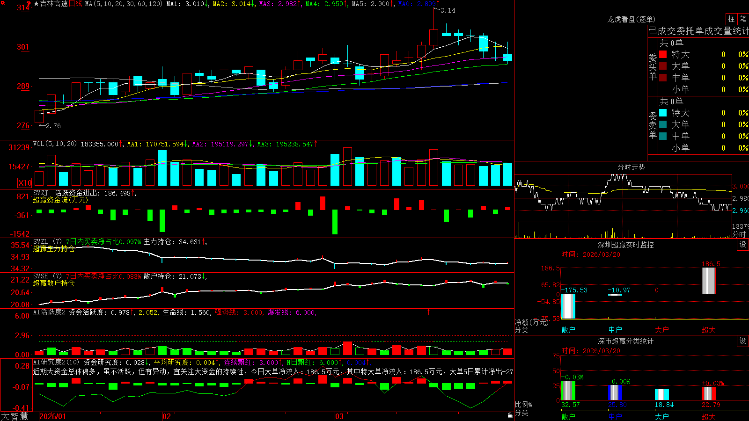This screenshot has width=749, height=421.
Task: Click the 3.14 high price annotation
Action: 448,10
